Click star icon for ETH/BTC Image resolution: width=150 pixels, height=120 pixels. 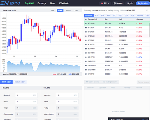click(x=86, y=74)
